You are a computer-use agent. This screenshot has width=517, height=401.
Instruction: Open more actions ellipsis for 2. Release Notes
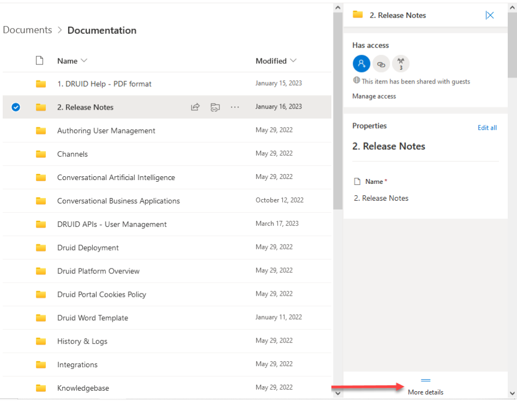235,107
